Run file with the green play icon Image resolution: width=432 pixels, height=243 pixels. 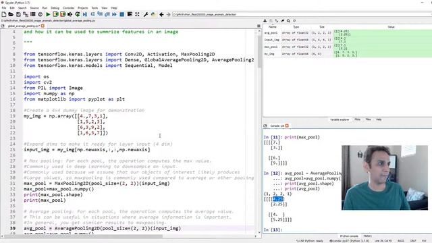click(x=48, y=14)
